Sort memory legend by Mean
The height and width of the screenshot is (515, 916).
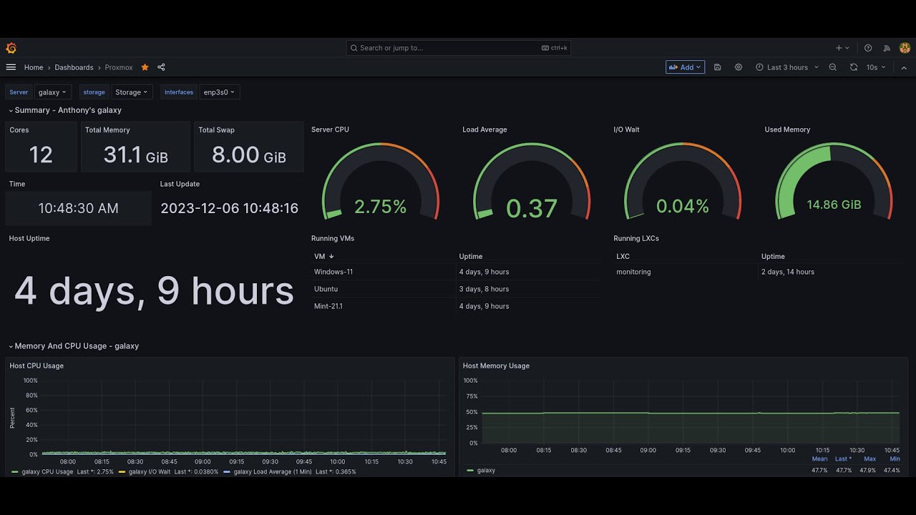pos(819,459)
